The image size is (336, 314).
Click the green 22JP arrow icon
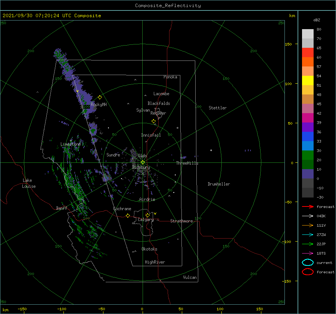[308, 244]
